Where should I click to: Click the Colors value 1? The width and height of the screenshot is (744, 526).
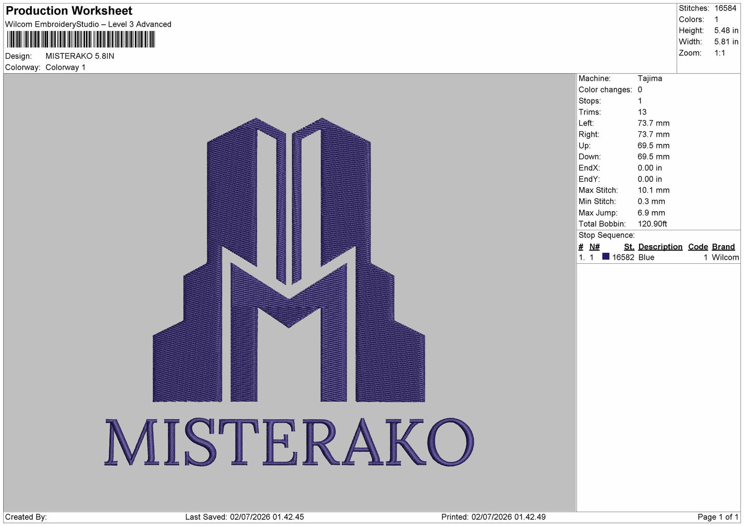(716, 20)
